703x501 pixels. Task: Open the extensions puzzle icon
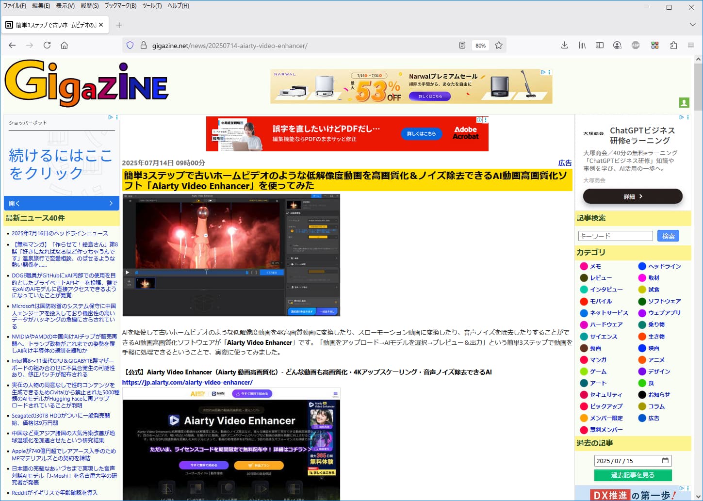coord(673,45)
